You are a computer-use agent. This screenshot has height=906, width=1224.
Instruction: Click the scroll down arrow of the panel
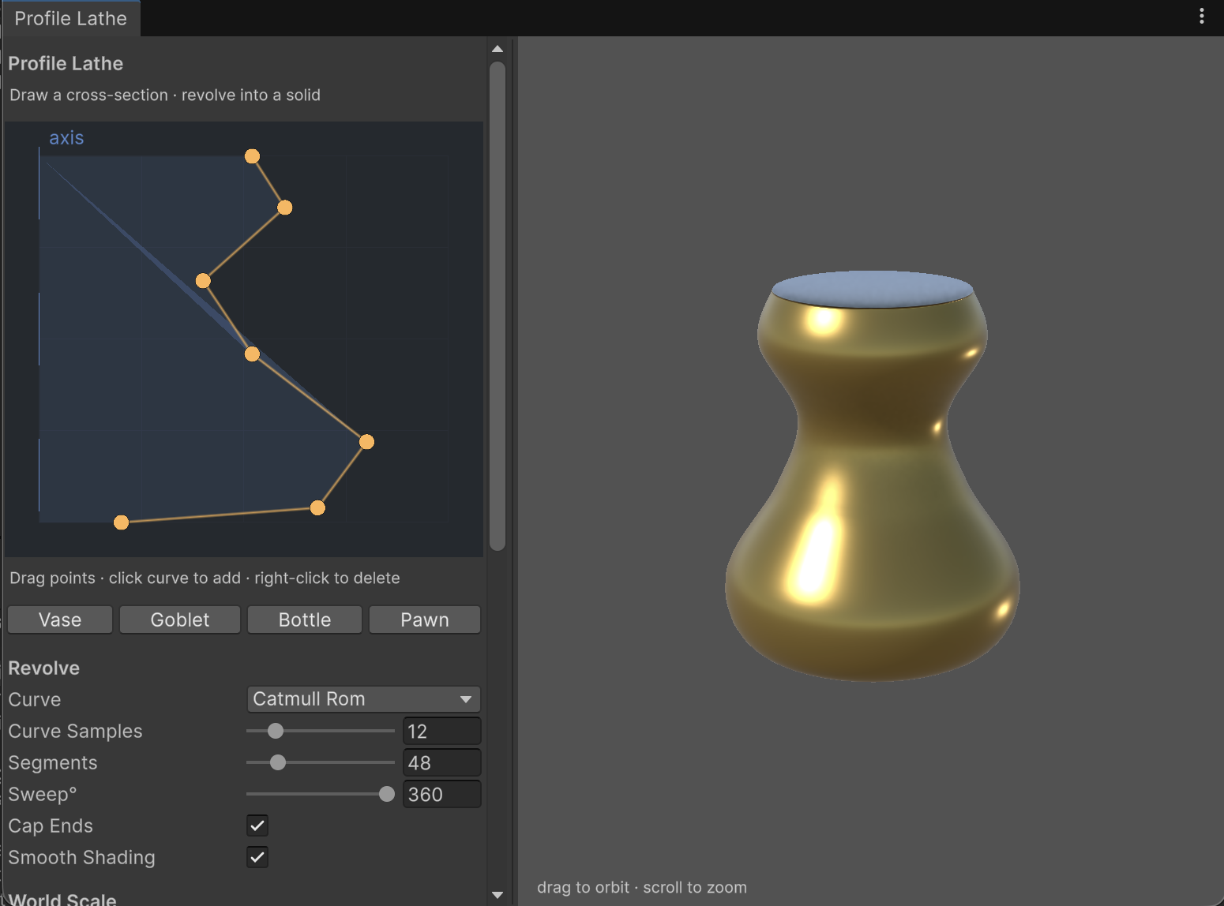click(x=497, y=895)
